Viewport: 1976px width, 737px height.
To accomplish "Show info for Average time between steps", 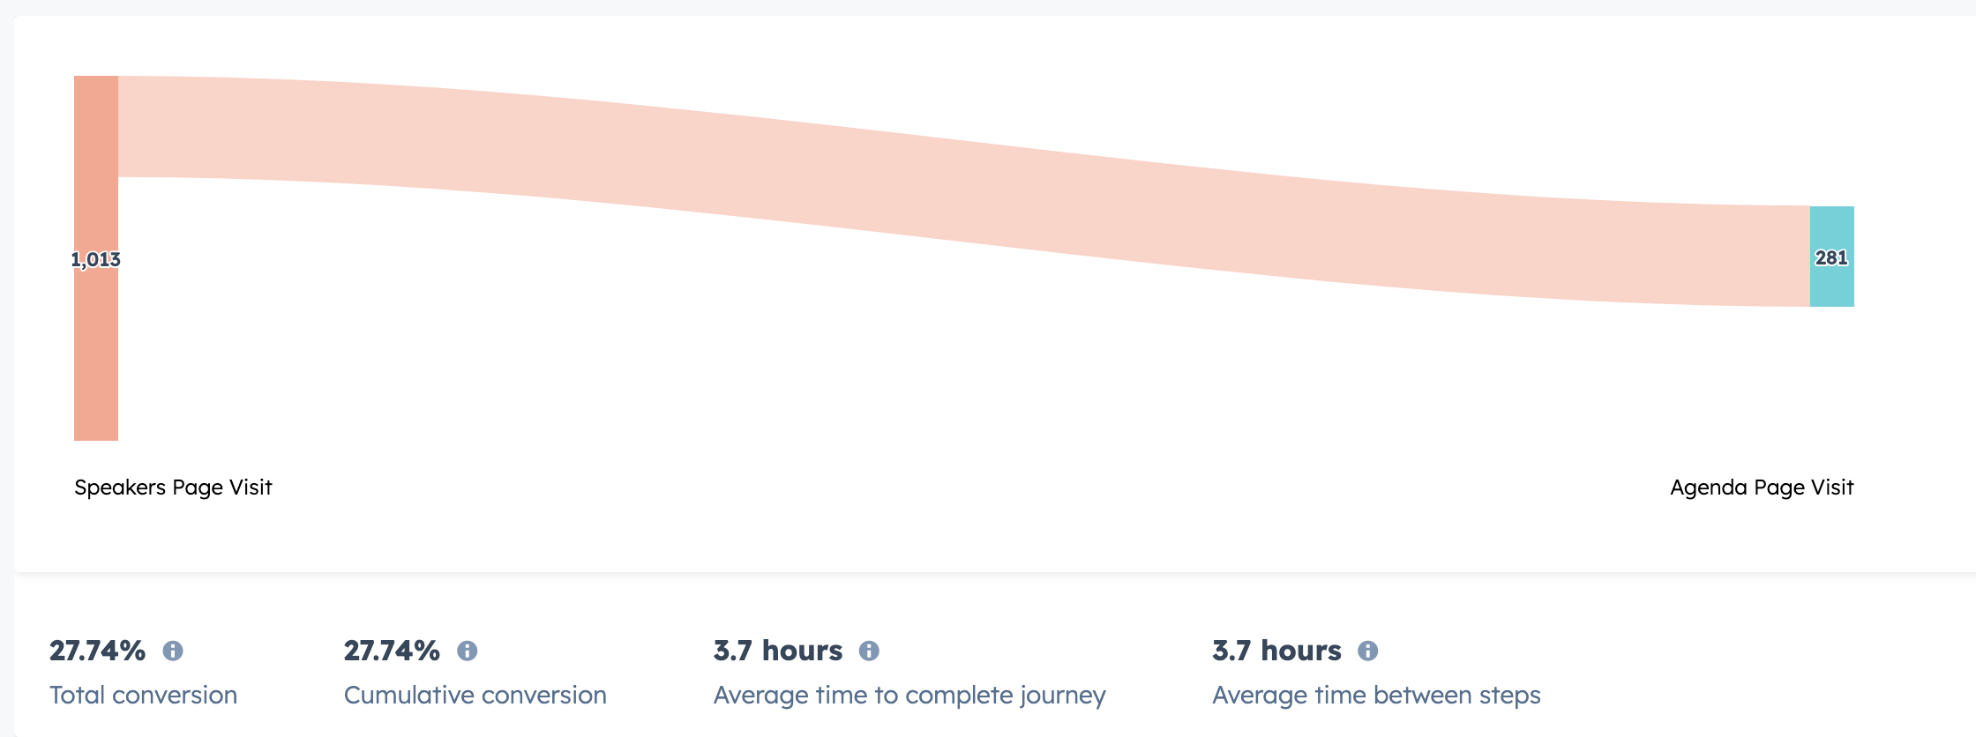I will tap(1367, 651).
